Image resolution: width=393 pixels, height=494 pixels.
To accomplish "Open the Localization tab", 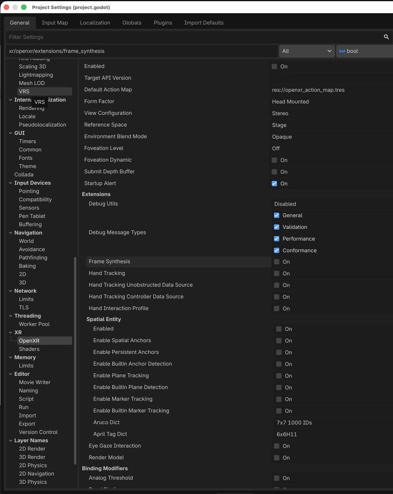I will pyautogui.click(x=95, y=23).
